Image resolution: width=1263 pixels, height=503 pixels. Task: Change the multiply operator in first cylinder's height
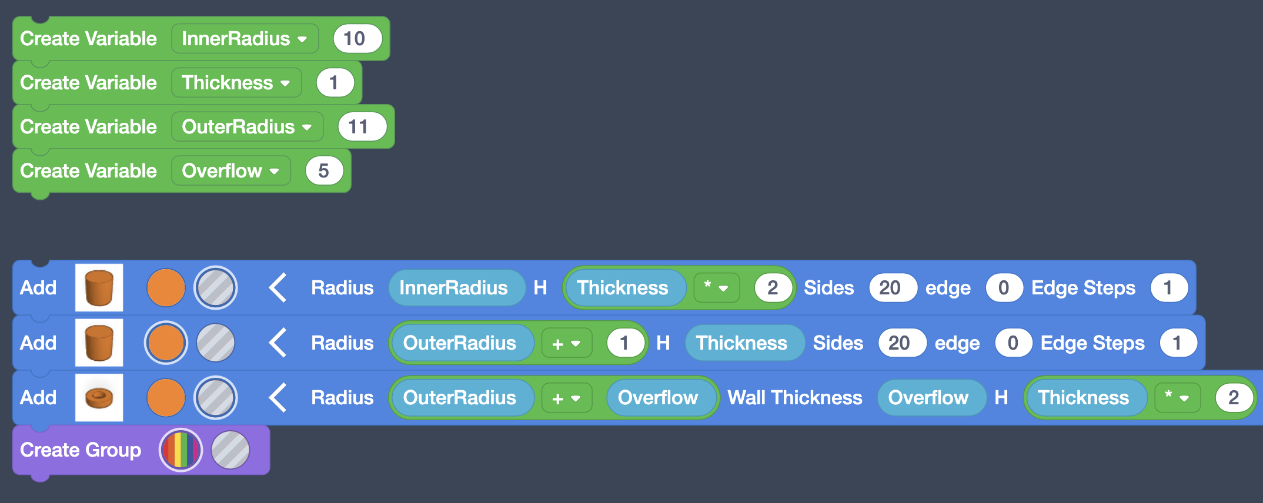pyautogui.click(x=716, y=287)
